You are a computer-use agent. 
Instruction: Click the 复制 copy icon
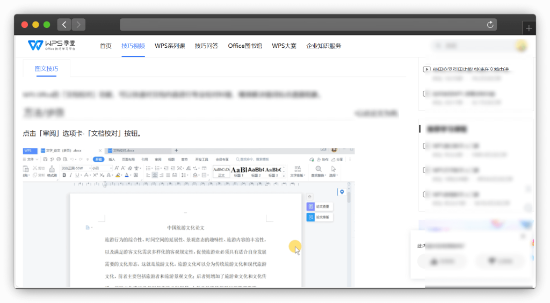pyautogui.click(x=35, y=175)
